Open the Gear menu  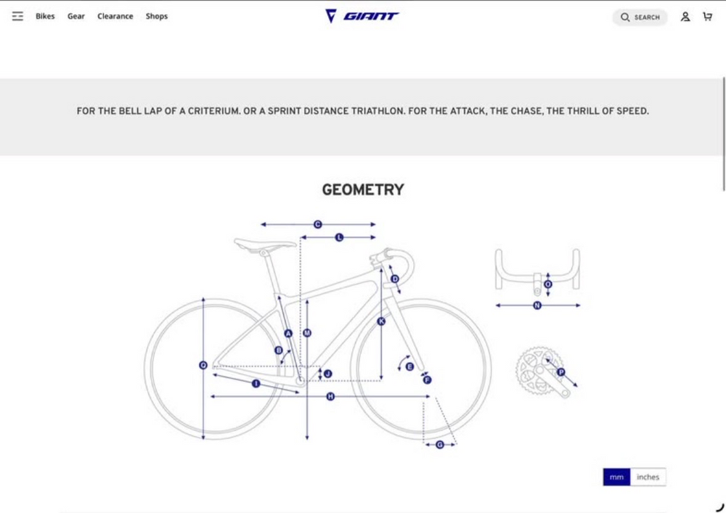pos(76,16)
